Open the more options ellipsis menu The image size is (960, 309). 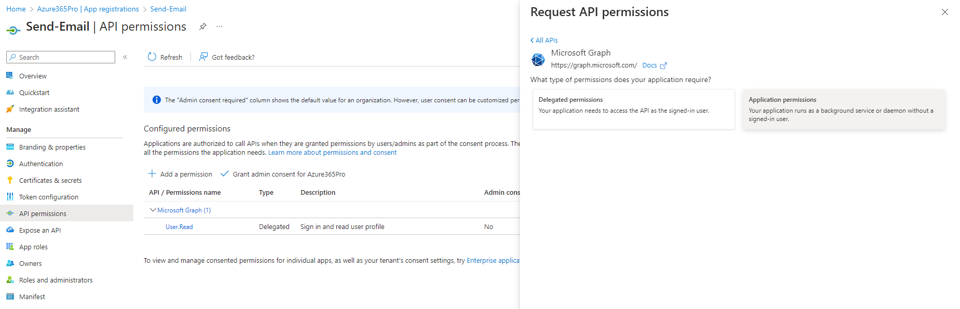(x=220, y=26)
